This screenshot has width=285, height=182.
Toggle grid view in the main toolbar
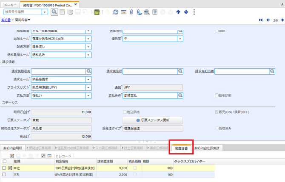(124, 12)
